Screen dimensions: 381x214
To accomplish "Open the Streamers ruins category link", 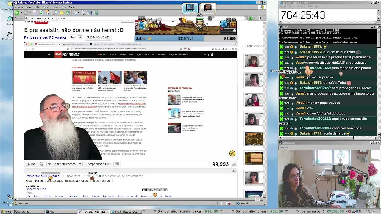I will (36, 189).
